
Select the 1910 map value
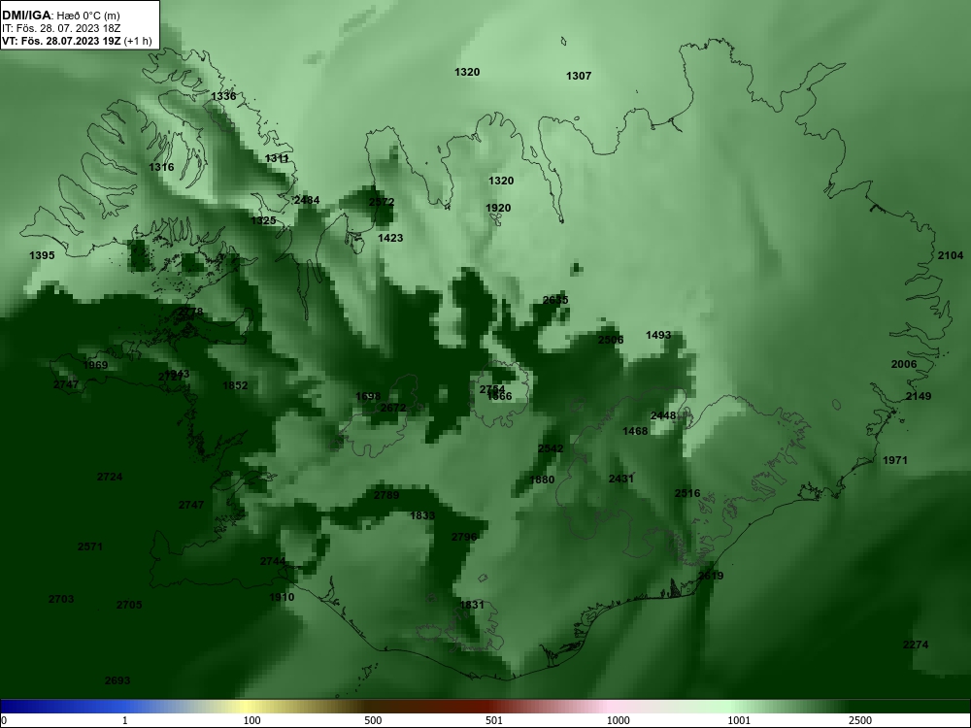pos(282,597)
